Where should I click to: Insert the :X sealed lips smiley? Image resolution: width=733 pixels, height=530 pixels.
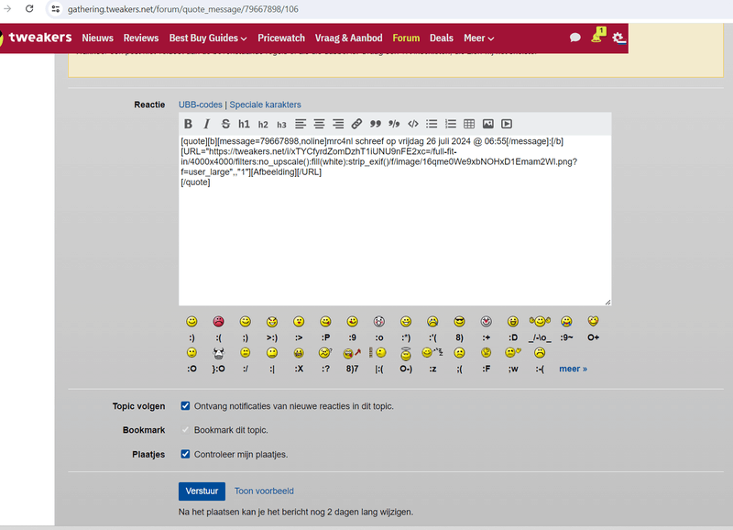point(299,353)
